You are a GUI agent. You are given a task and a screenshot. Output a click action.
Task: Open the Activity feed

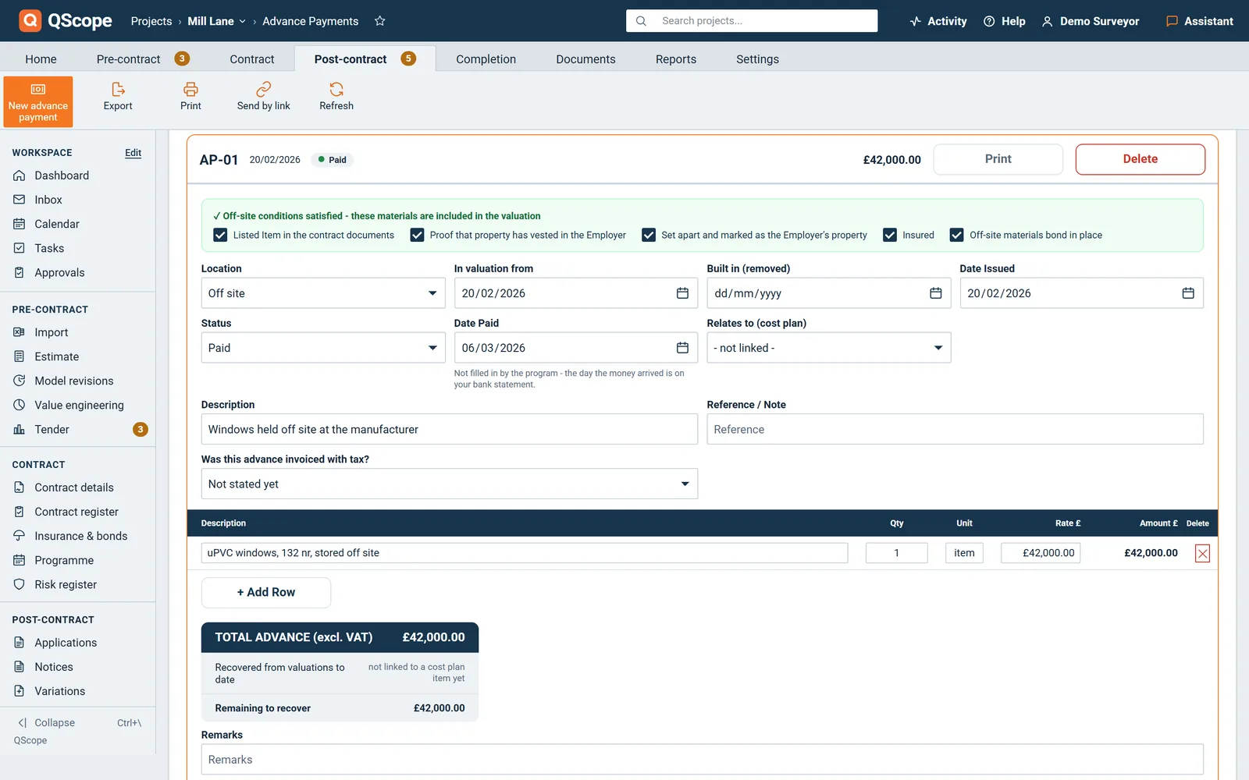pos(938,21)
